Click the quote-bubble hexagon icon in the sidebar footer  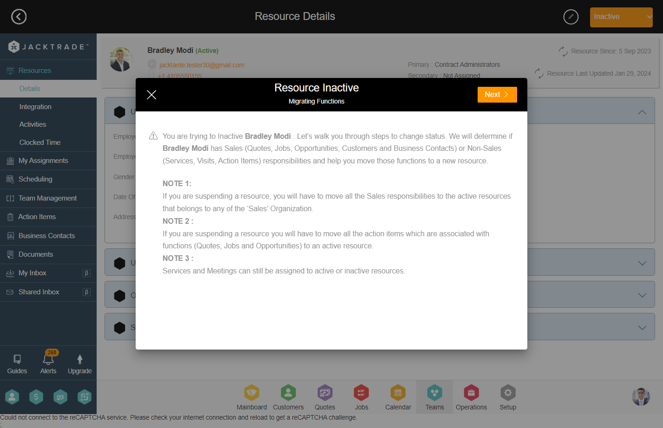pyautogui.click(x=60, y=397)
